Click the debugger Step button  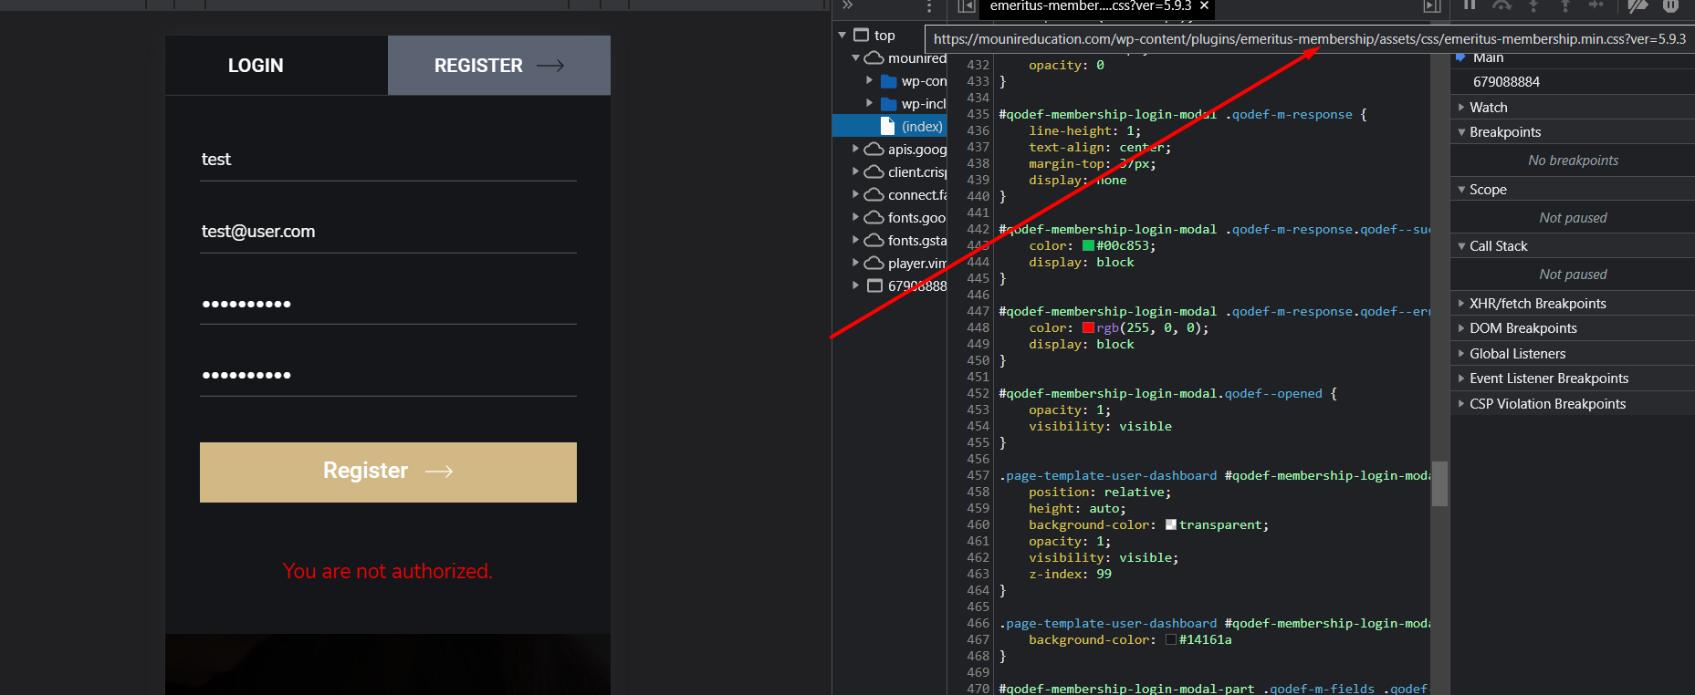coord(1596,5)
